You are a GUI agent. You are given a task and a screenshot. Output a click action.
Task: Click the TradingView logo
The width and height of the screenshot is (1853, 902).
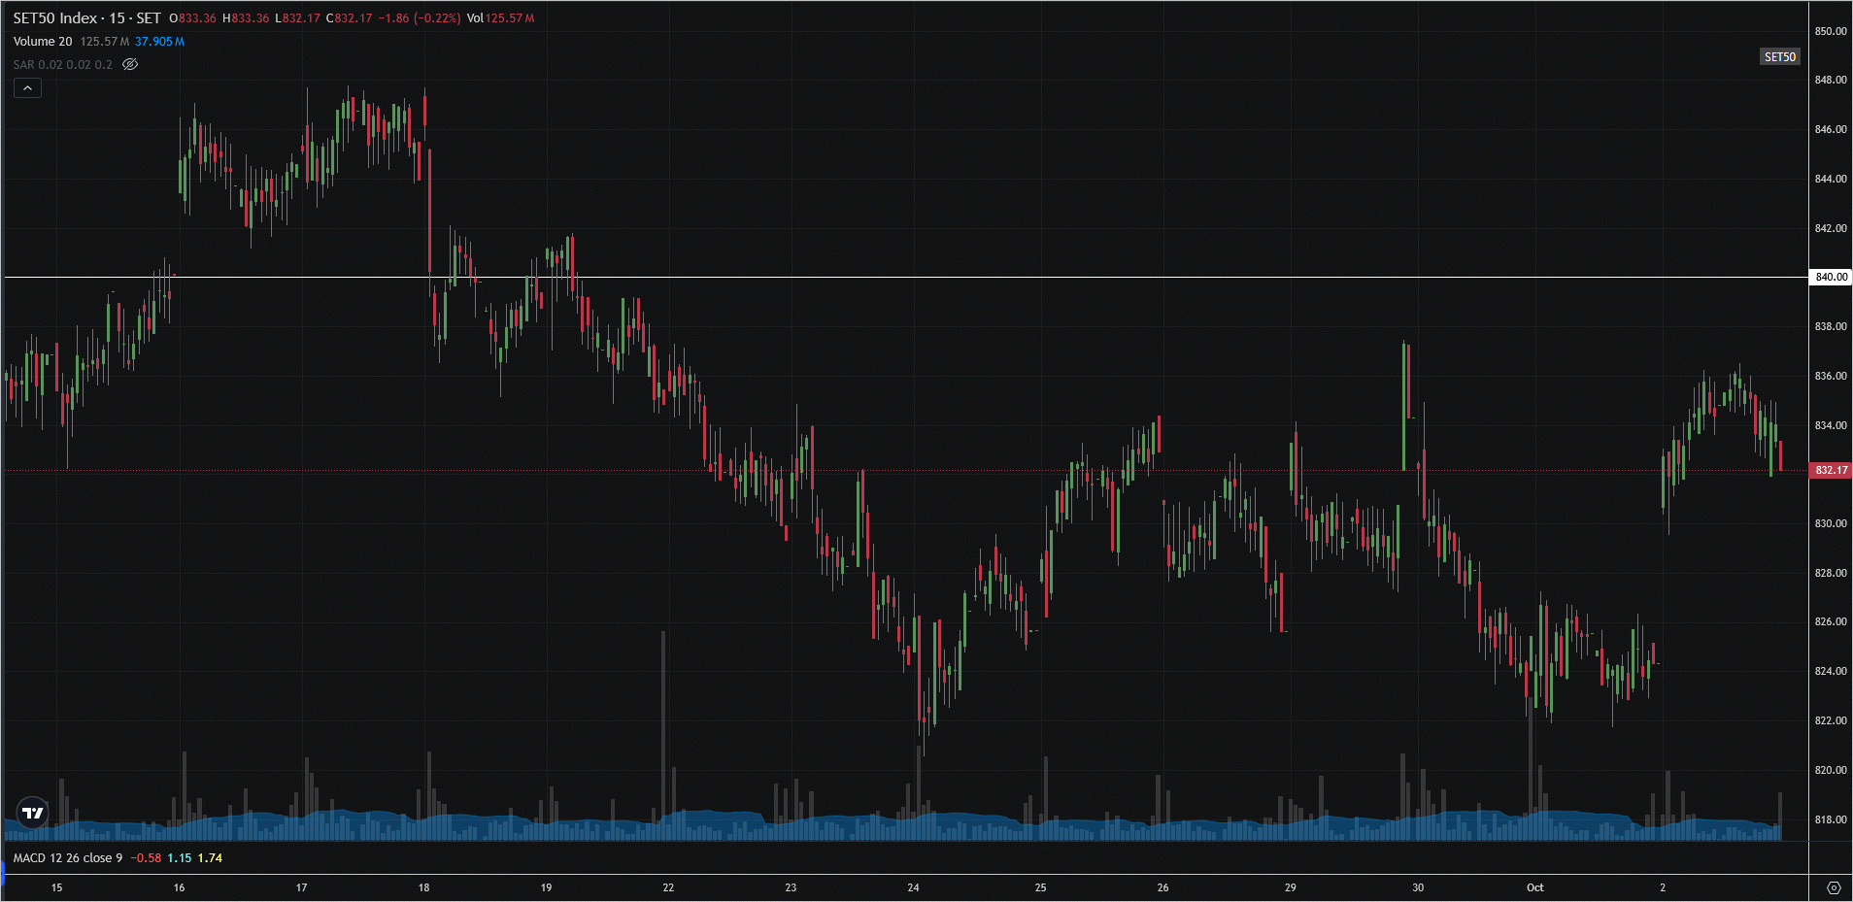click(x=33, y=813)
